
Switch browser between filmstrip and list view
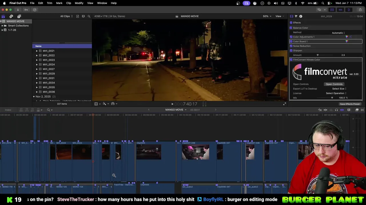point(83,16)
